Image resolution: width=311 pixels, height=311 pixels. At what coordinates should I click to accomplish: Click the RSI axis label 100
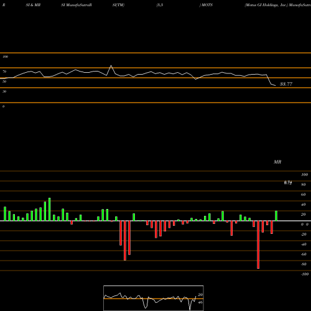click(x=6, y=57)
